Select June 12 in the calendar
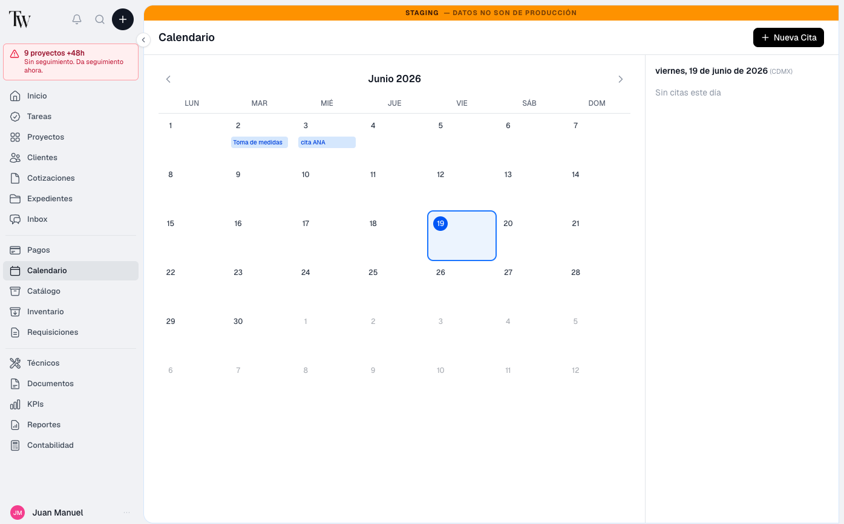 (462, 187)
